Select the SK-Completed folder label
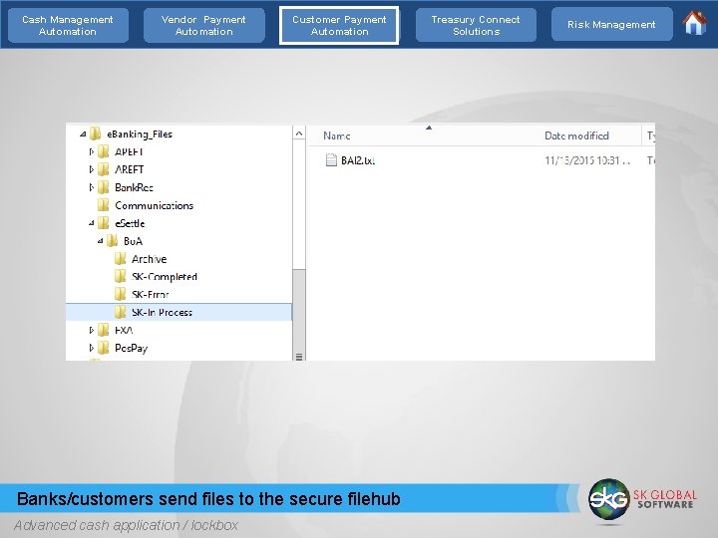718x538 pixels. coord(164,277)
